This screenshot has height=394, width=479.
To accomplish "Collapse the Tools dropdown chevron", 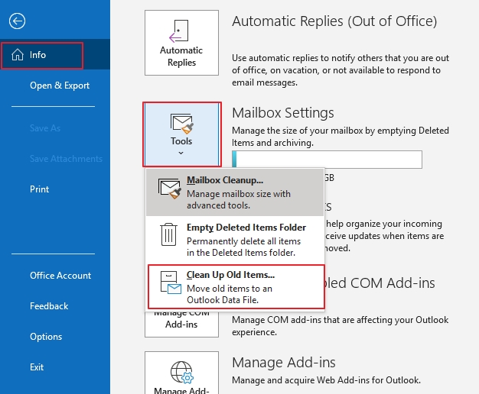I will coord(181,153).
